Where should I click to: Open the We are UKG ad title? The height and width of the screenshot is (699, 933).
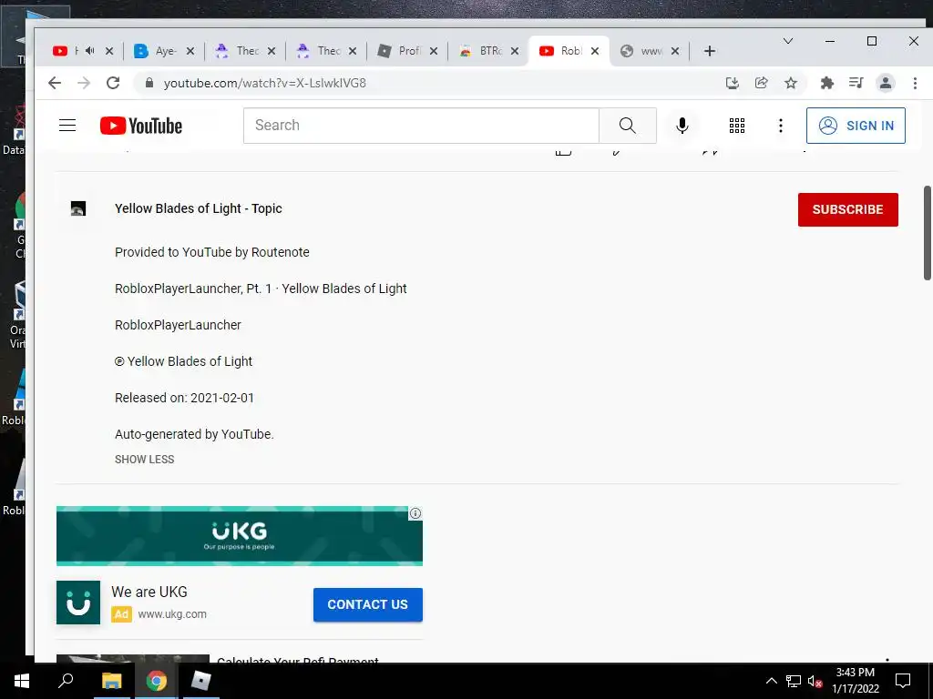149,592
